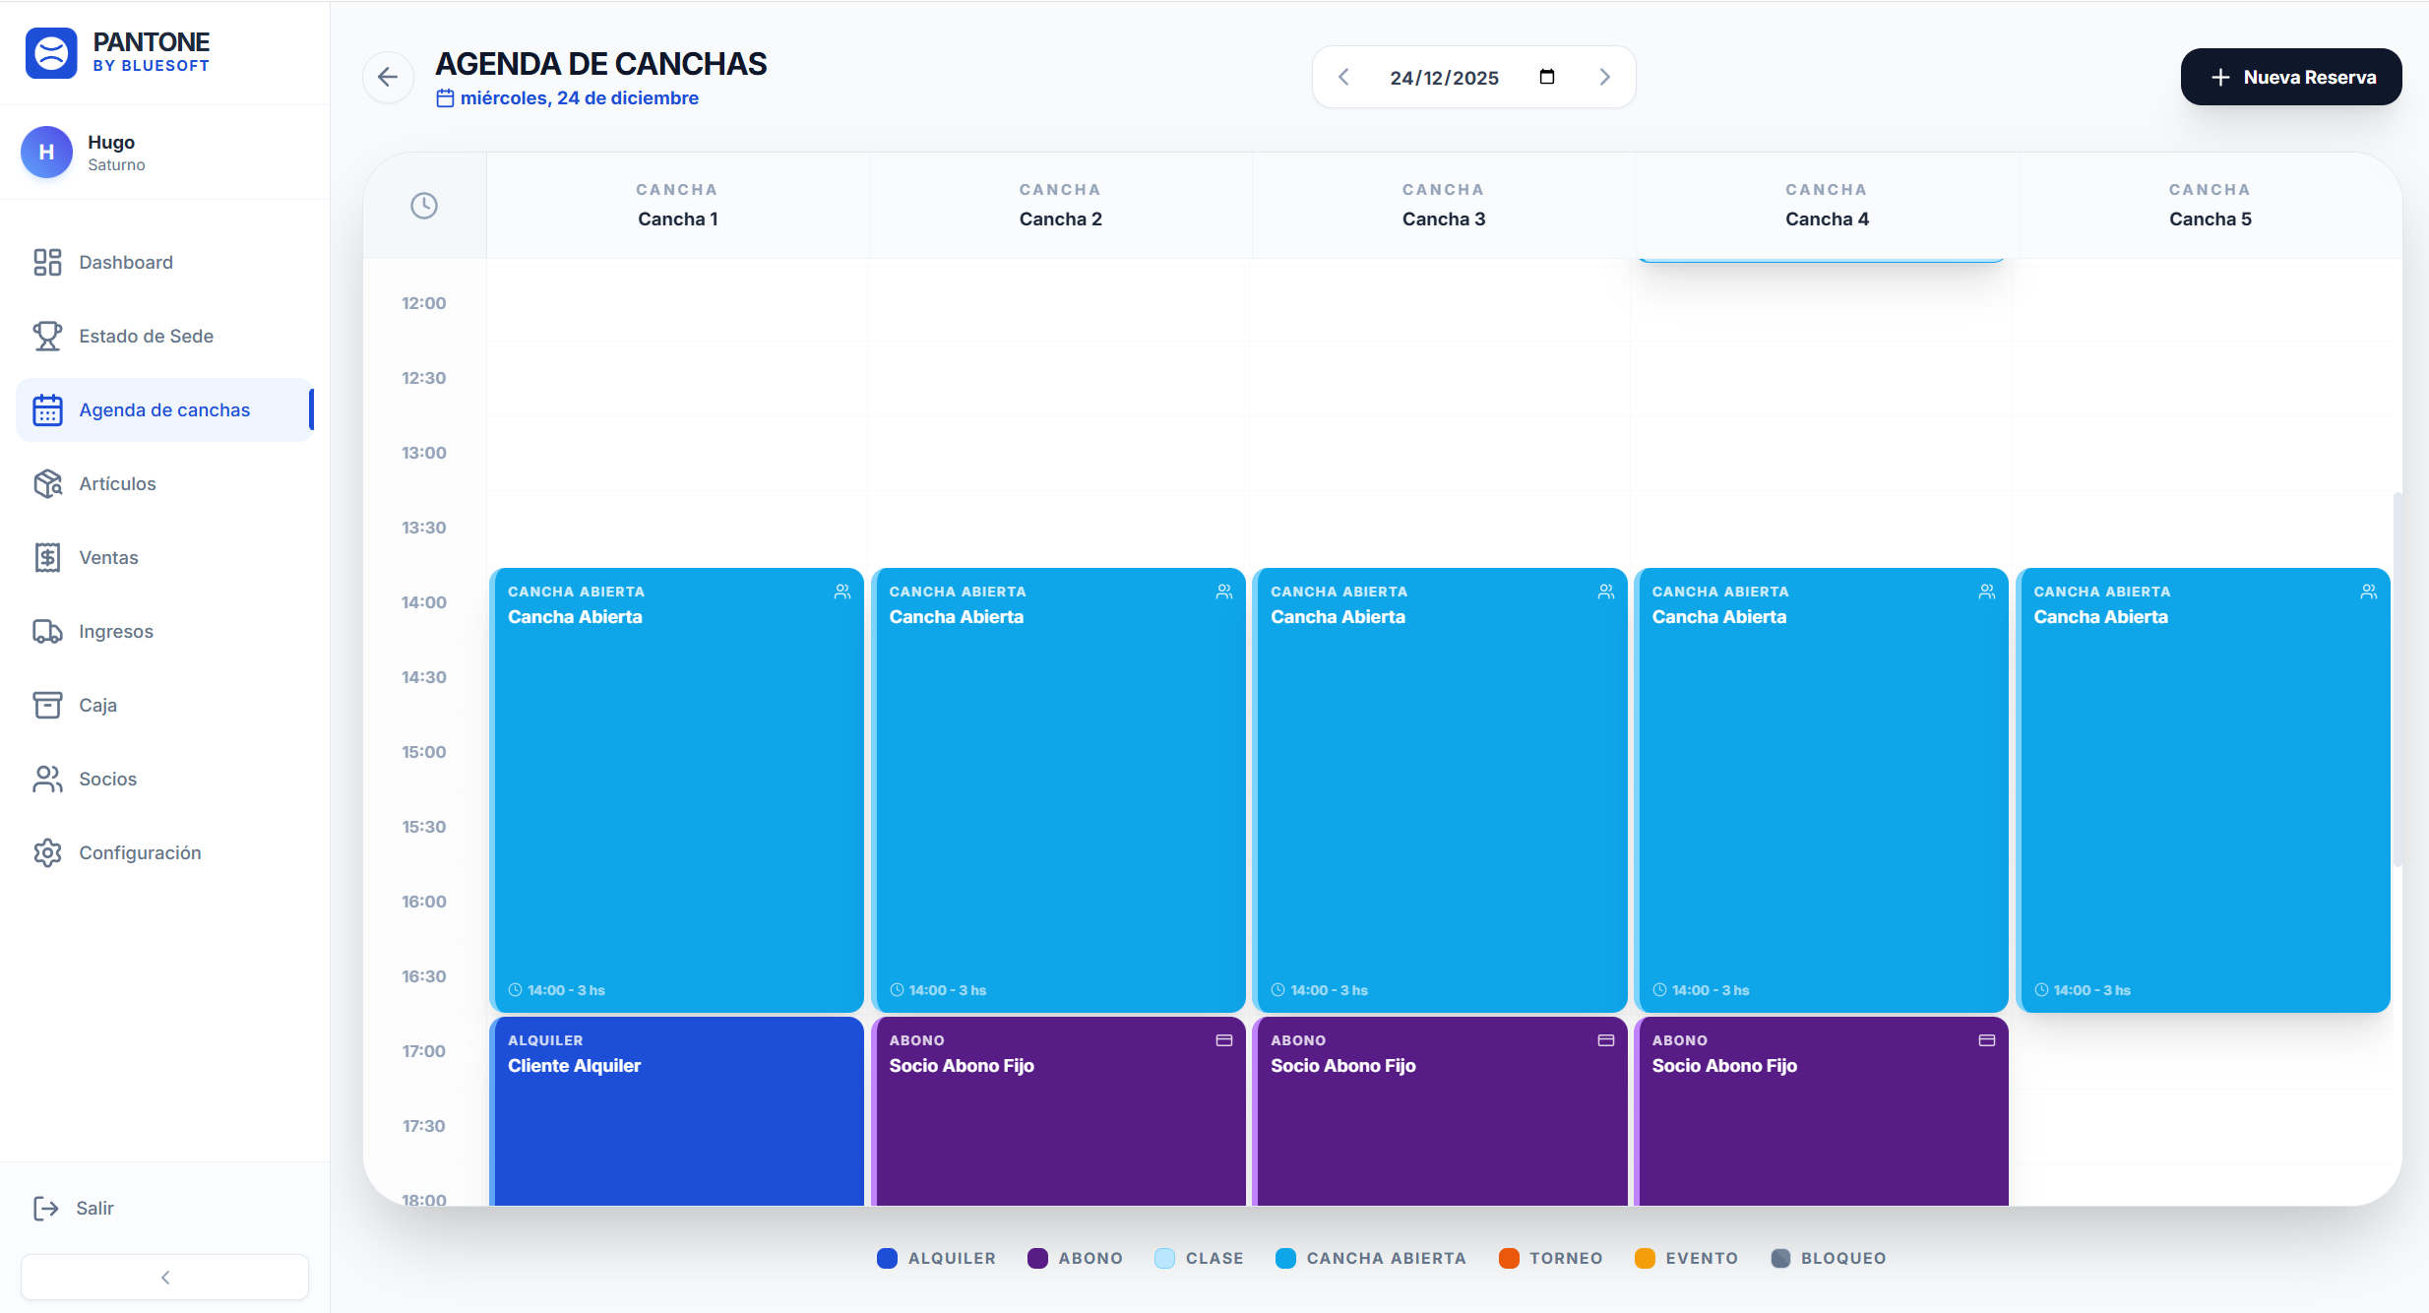This screenshot has width=2429, height=1313.
Task: Click the Abono purple legend swatch
Action: tap(1037, 1258)
